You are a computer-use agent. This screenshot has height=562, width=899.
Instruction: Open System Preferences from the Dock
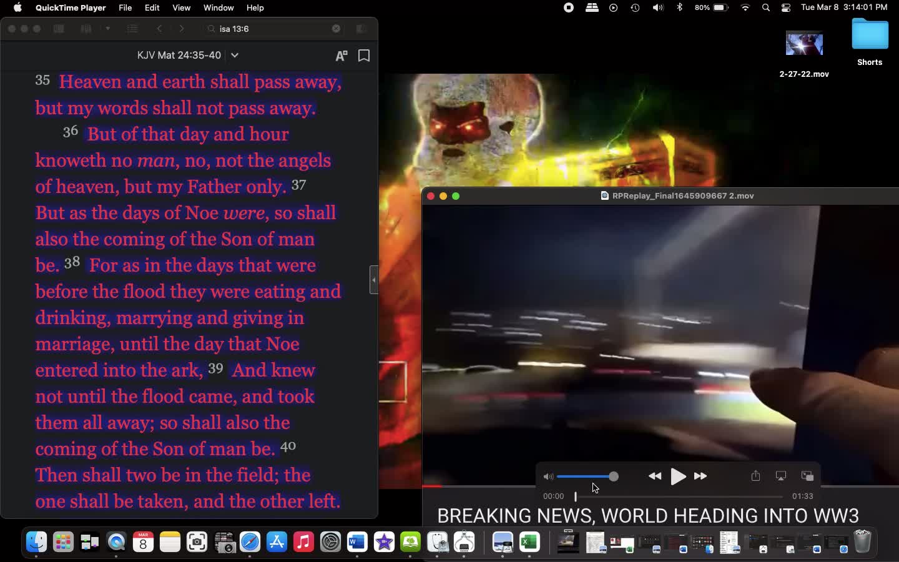330,542
